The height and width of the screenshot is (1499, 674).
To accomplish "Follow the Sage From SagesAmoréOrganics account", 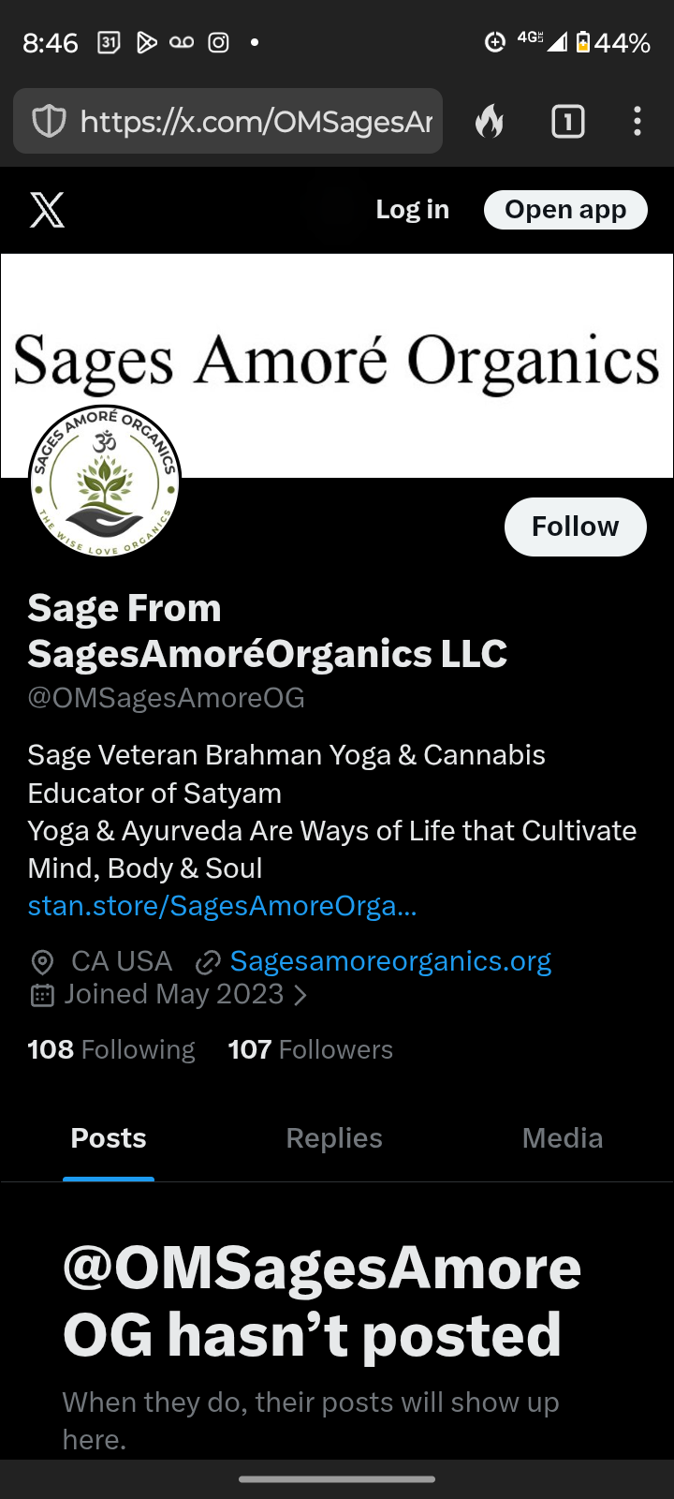I will point(576,527).
